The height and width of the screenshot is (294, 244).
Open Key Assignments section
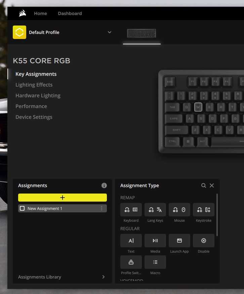click(36, 74)
